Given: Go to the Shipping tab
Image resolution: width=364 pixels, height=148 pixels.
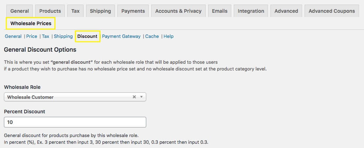Looking at the screenshot, I should (x=100, y=11).
